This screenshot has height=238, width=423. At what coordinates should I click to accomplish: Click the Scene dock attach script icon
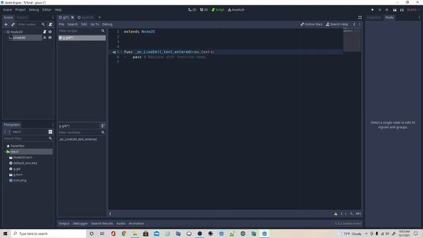50,24
